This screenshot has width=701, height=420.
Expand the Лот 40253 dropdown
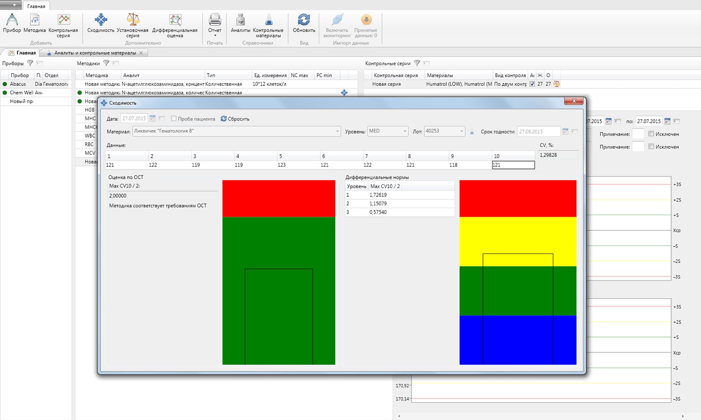[462, 132]
